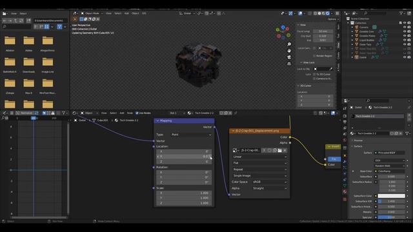Open the Add menu in the 3D viewport header
The image size is (413, 232).
point(126,14)
